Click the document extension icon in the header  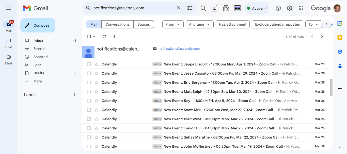pyautogui.click(x=215, y=8)
